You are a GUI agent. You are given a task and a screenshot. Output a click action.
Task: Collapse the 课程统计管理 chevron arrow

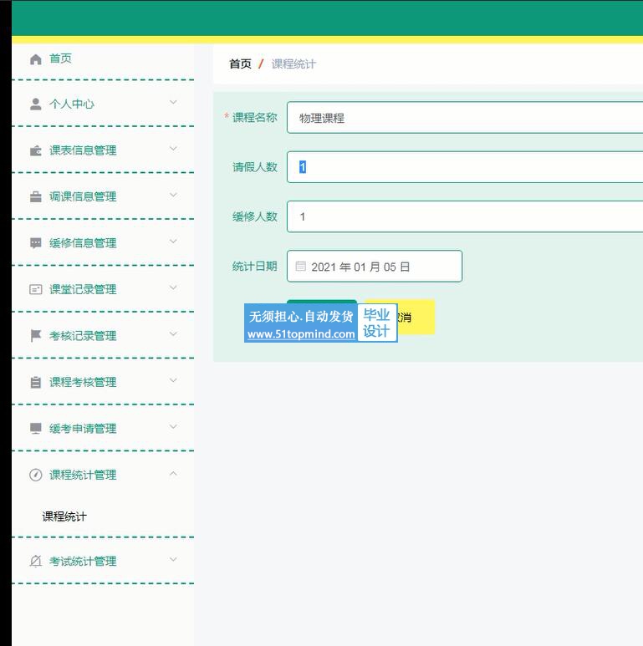(x=173, y=474)
